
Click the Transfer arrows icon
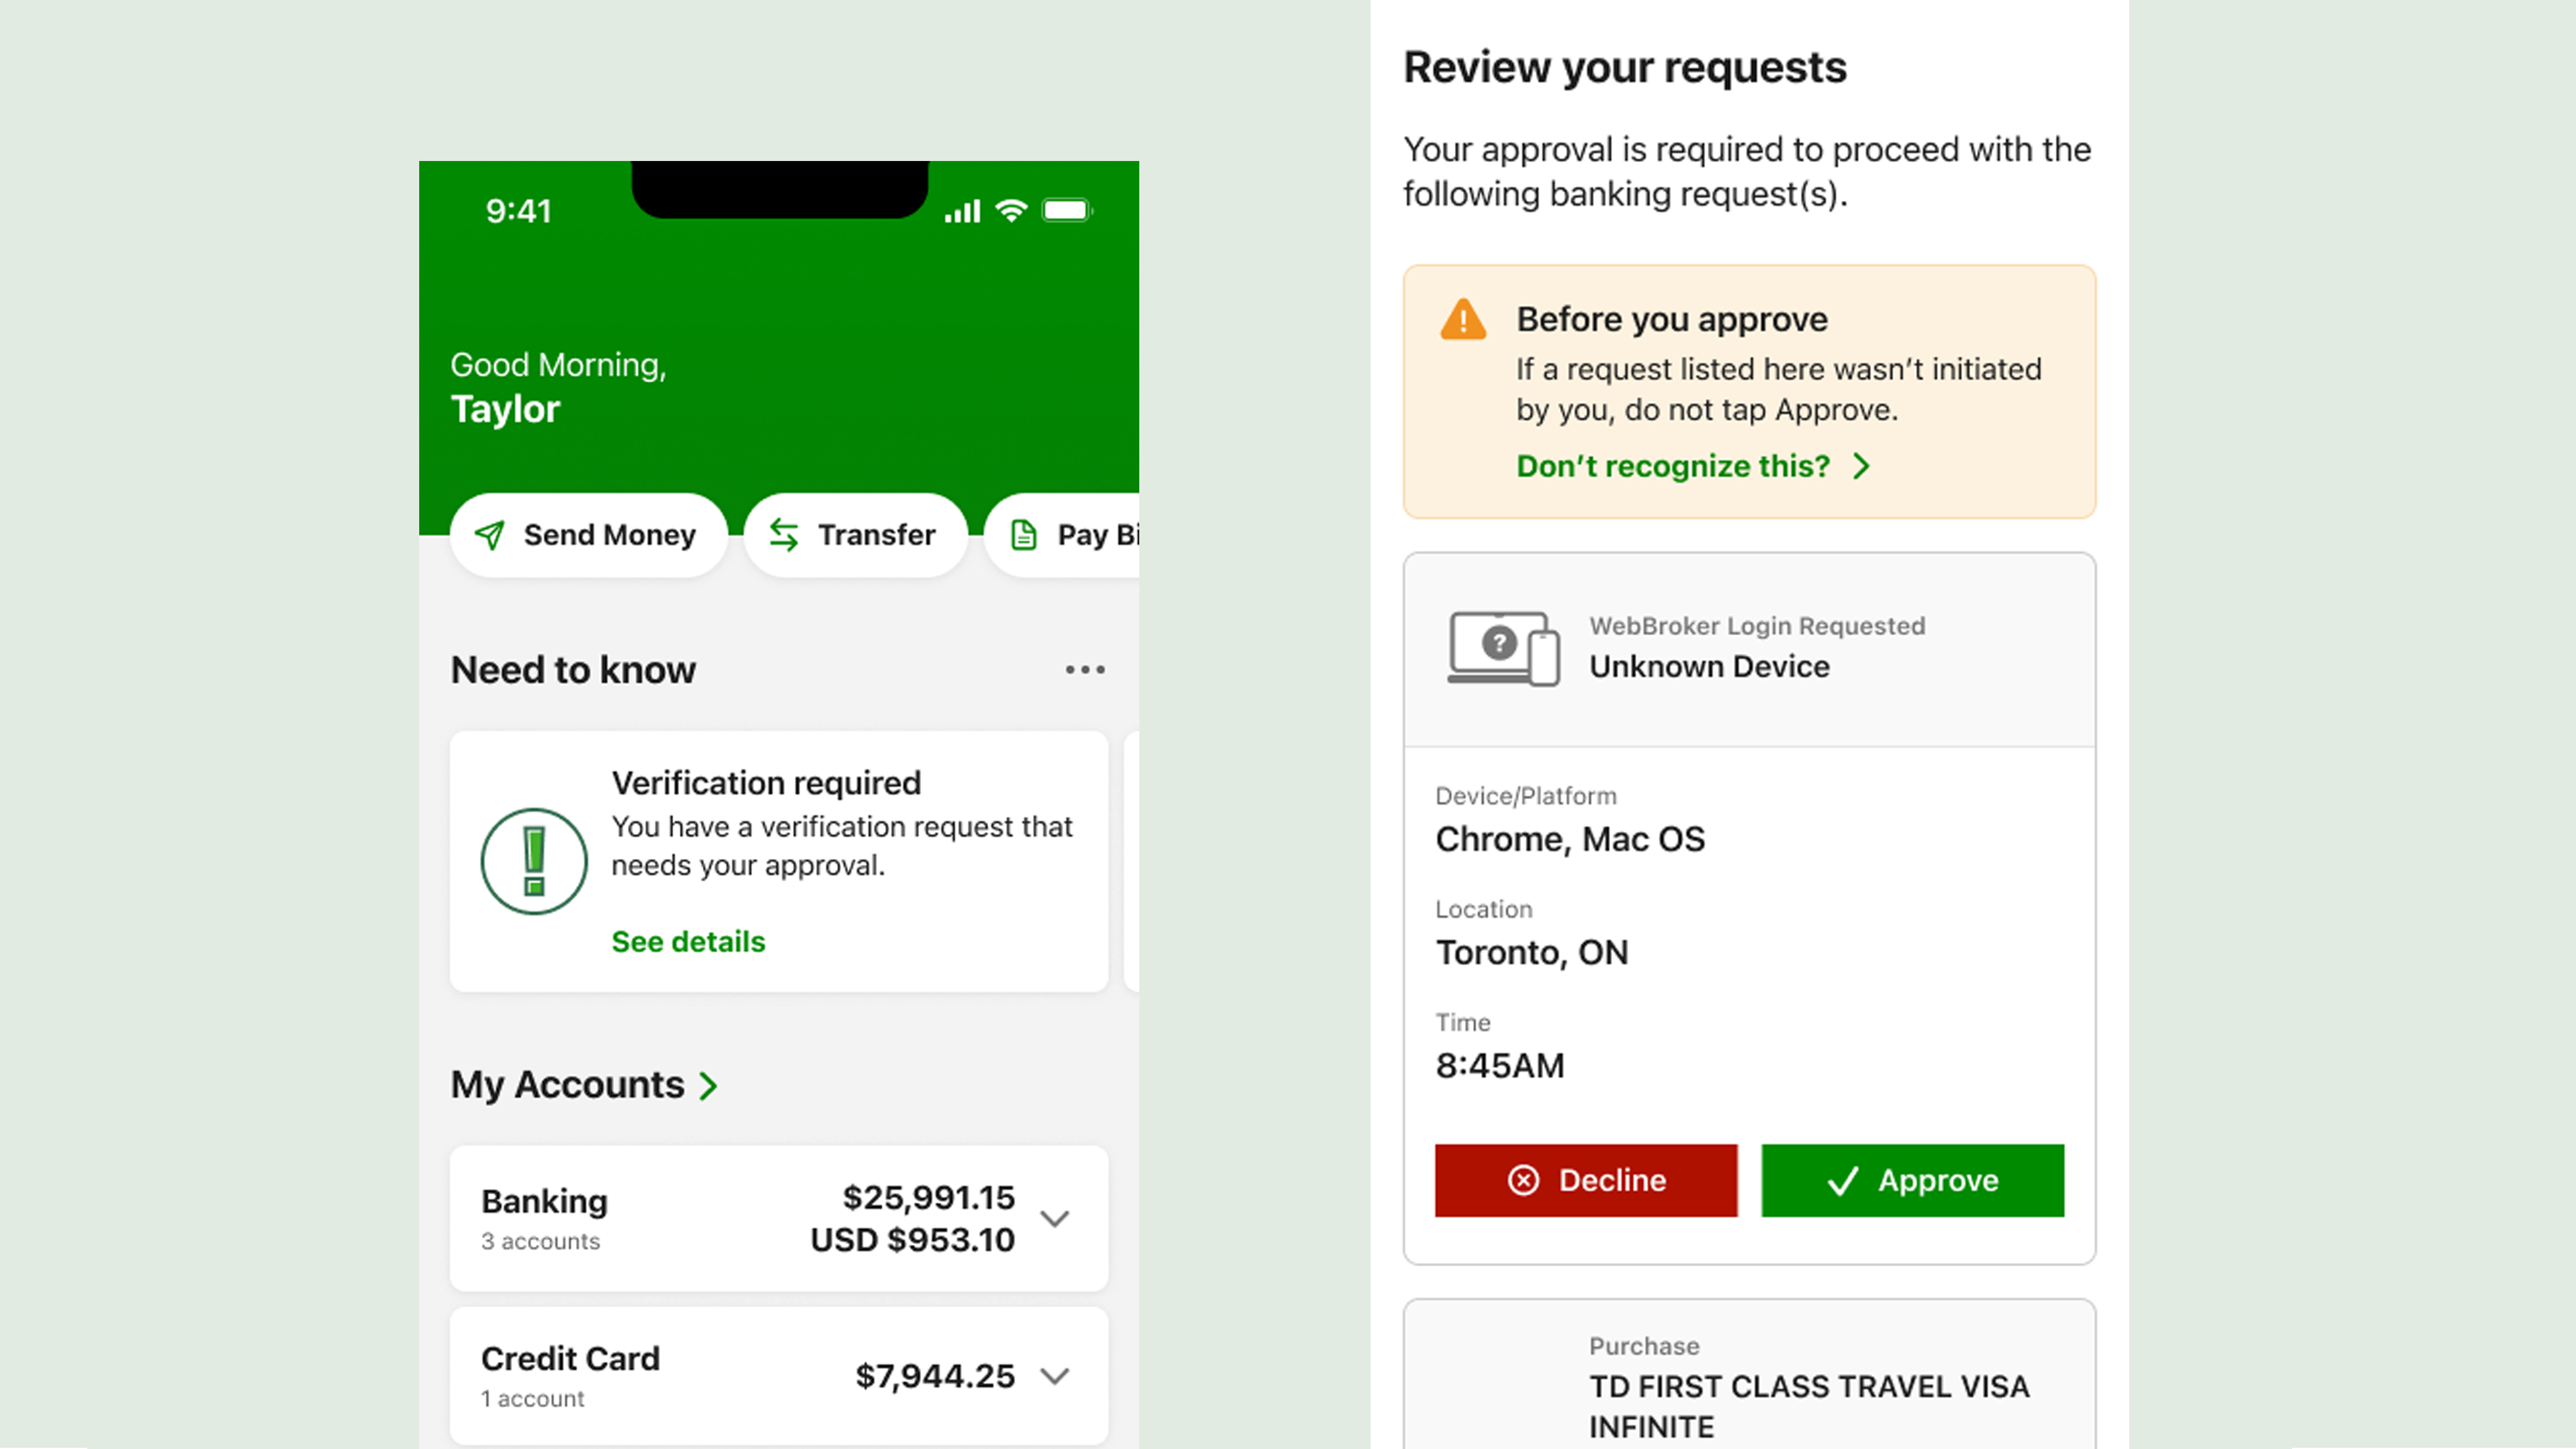pos(784,536)
